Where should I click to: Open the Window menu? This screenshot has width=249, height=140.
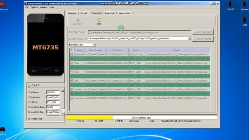pyautogui.click(x=44, y=7)
